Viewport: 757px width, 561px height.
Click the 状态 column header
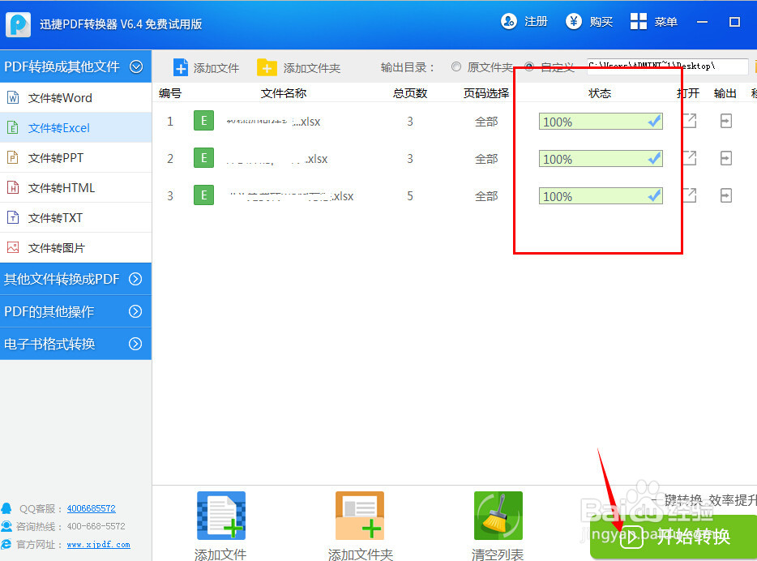pos(600,93)
